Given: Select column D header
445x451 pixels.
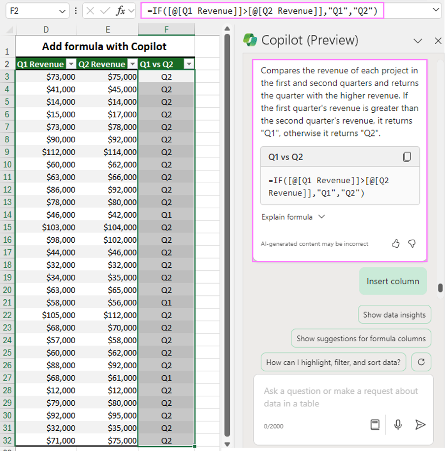Looking at the screenshot, I should pyautogui.click(x=46, y=30).
